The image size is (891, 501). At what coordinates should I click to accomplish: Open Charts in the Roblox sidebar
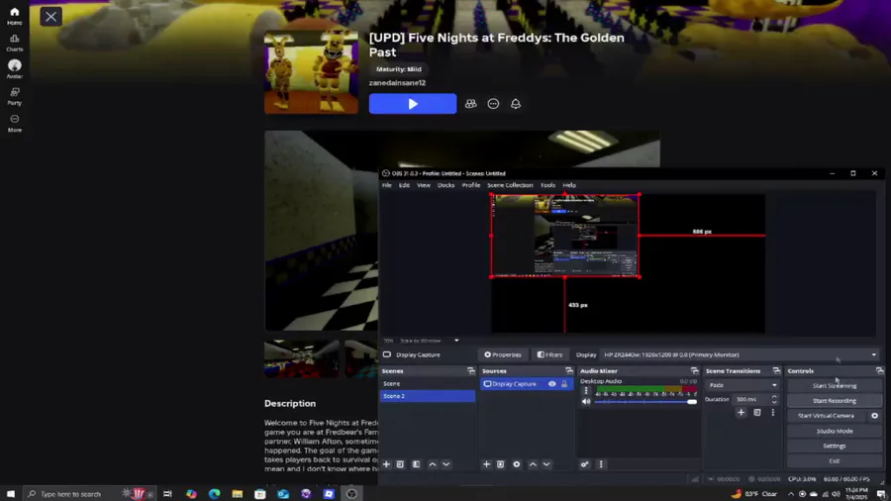click(x=14, y=43)
